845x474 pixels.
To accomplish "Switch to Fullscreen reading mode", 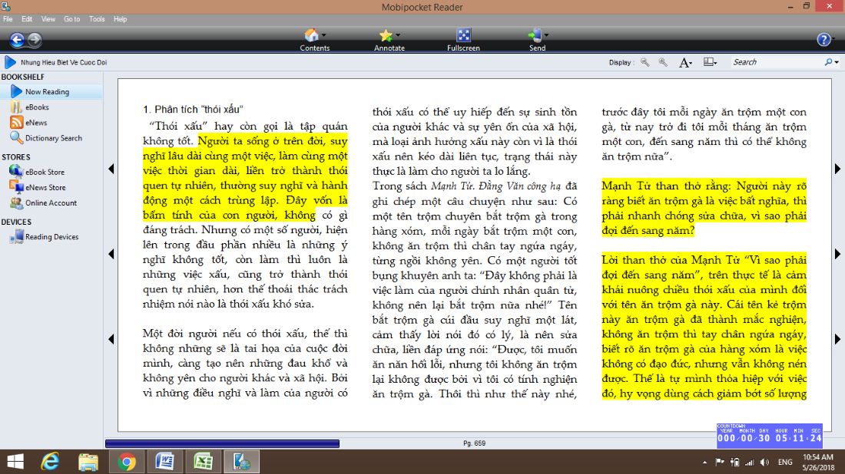I will pyautogui.click(x=463, y=40).
